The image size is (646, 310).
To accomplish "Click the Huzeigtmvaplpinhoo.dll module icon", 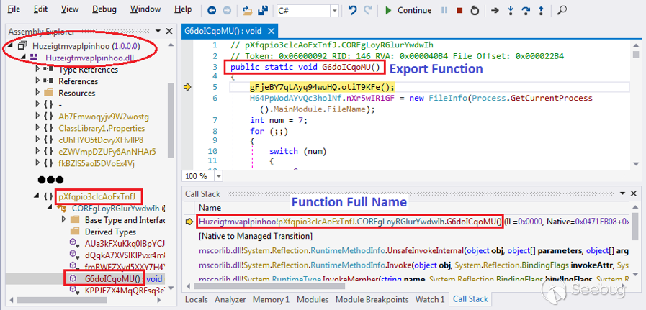I will pyautogui.click(x=35, y=58).
